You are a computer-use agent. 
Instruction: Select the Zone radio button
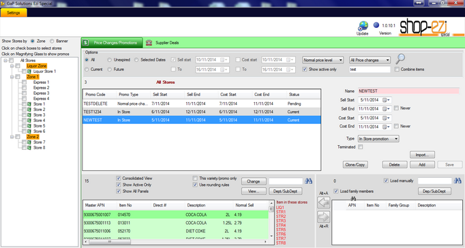32,41
